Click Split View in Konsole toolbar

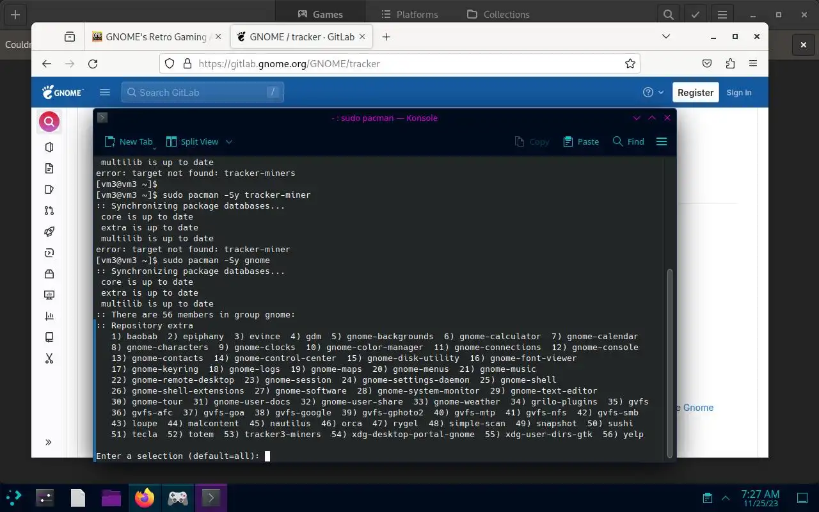coord(192,141)
